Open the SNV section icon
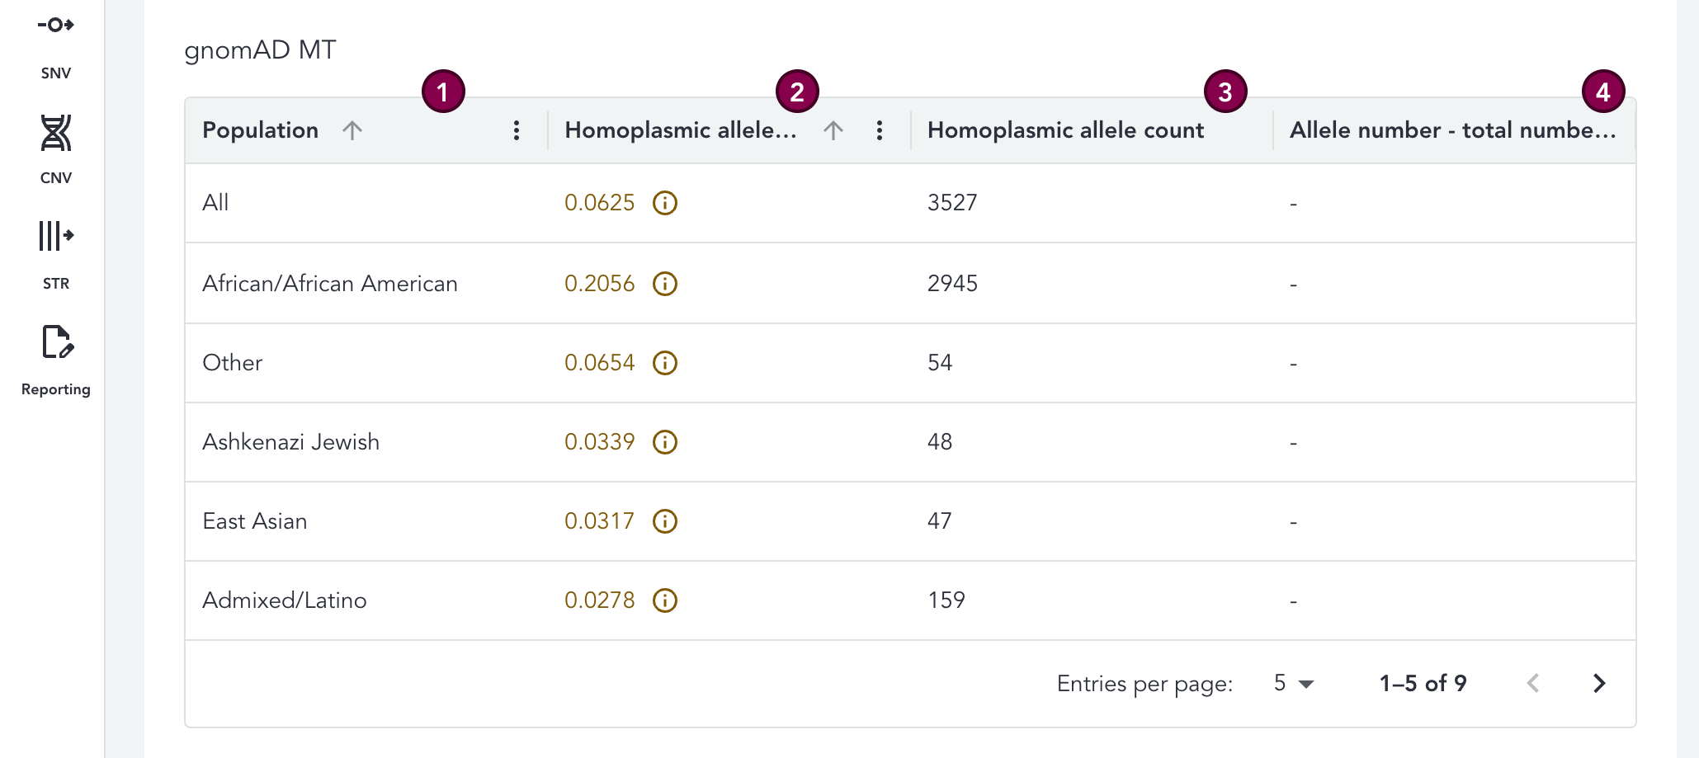The height and width of the screenshot is (758, 1699). (x=55, y=26)
